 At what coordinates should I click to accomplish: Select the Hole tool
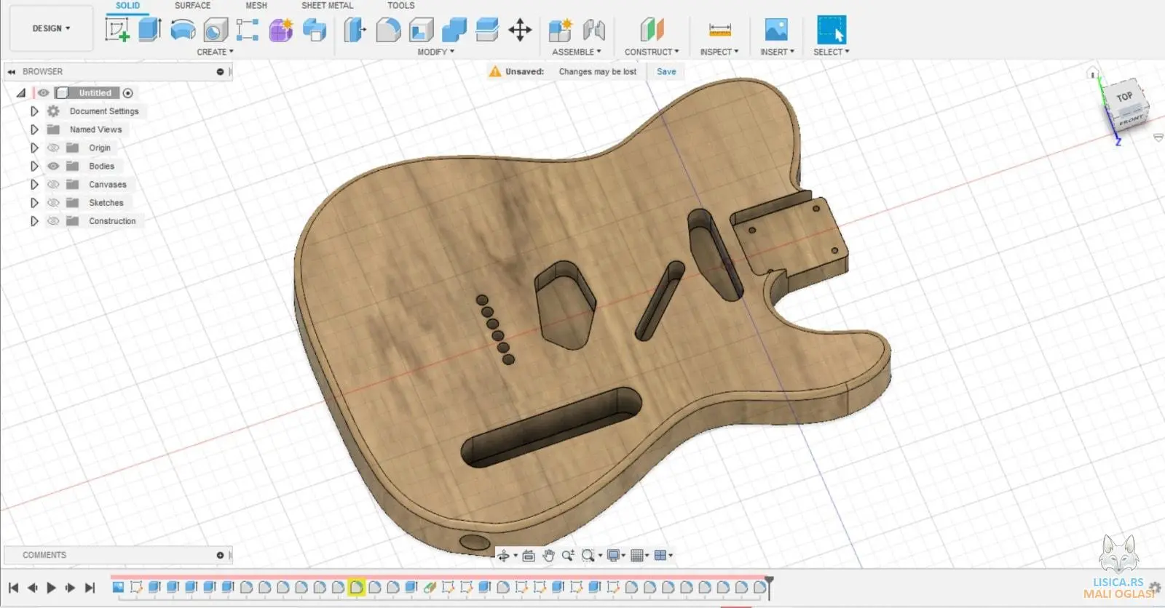tap(215, 30)
